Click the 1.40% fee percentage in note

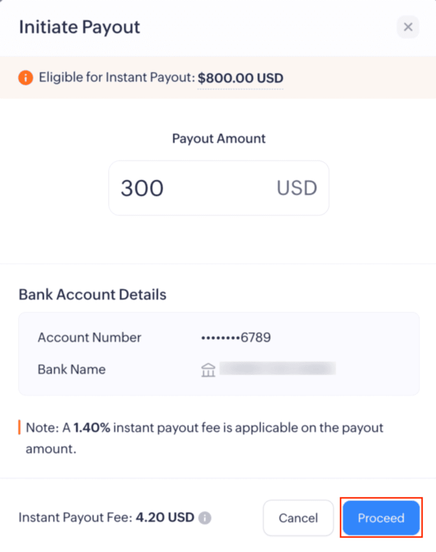(x=91, y=428)
